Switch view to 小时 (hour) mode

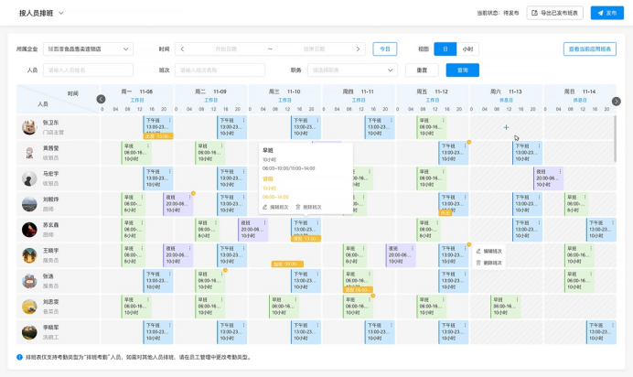[467, 49]
